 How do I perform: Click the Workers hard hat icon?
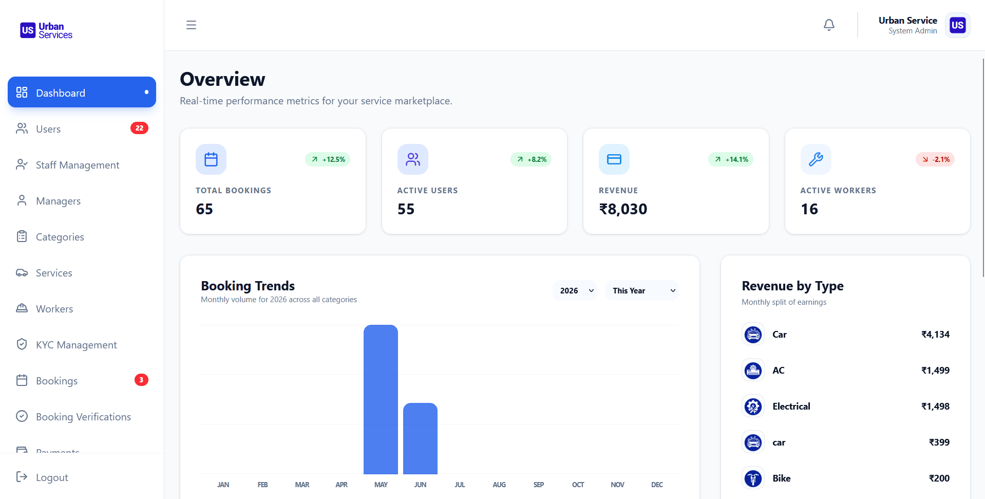22,308
